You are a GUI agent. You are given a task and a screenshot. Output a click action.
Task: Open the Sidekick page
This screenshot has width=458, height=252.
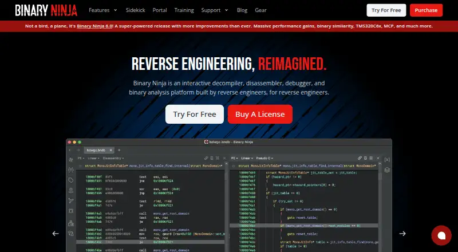tap(135, 10)
